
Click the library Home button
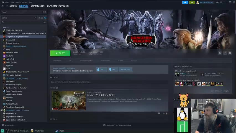[x=22, y=12]
